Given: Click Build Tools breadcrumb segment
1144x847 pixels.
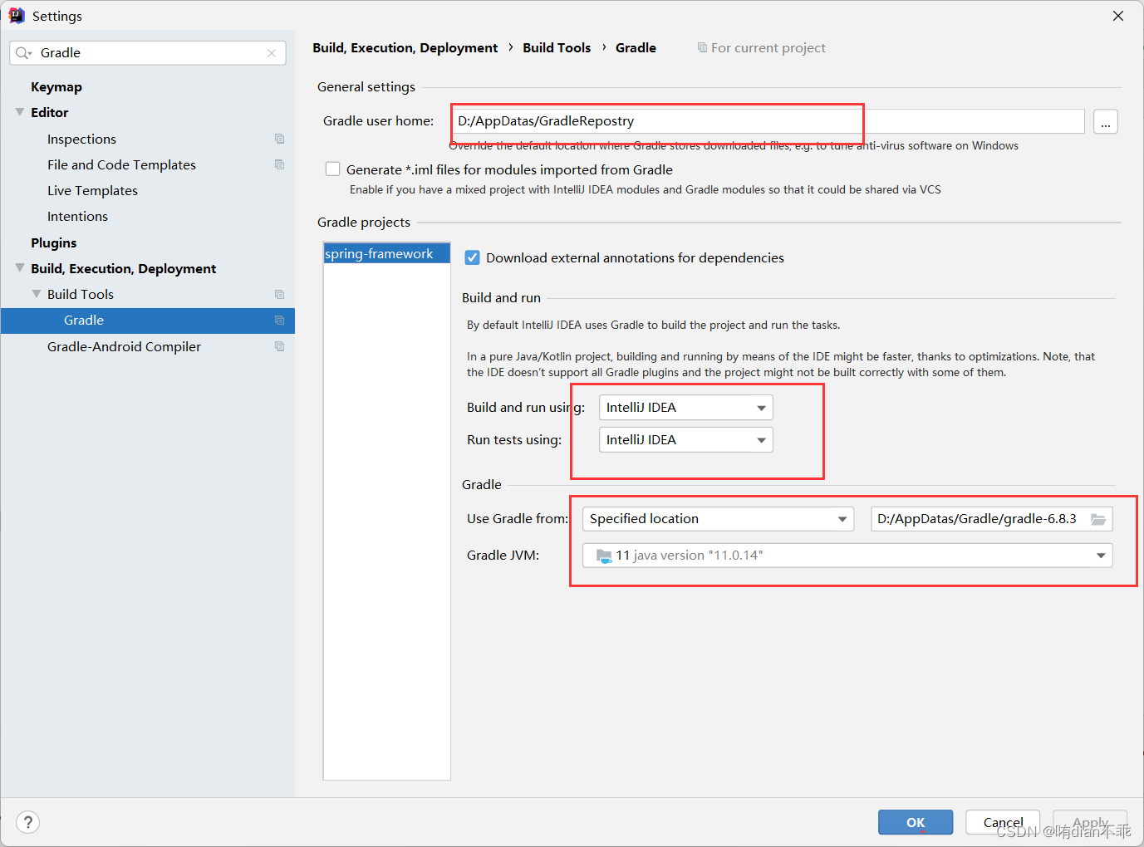Looking at the screenshot, I should (x=557, y=47).
